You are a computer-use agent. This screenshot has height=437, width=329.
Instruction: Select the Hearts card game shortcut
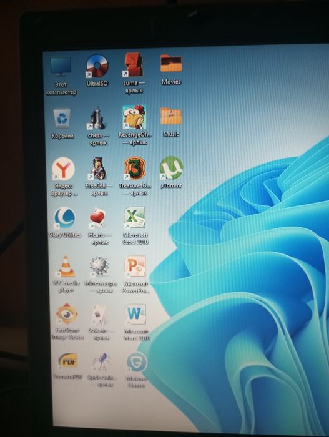pos(97,219)
